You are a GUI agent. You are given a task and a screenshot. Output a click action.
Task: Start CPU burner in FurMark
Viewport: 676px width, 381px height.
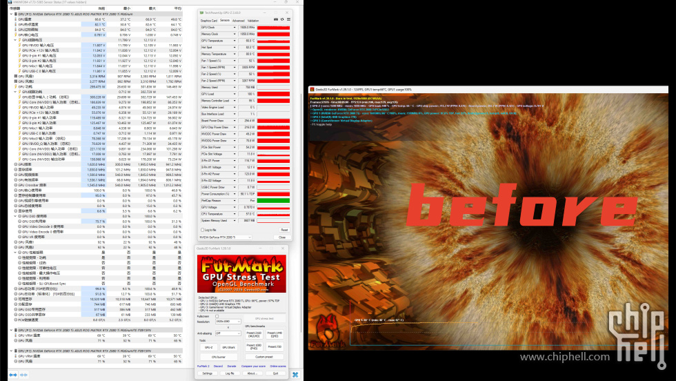[219, 357]
